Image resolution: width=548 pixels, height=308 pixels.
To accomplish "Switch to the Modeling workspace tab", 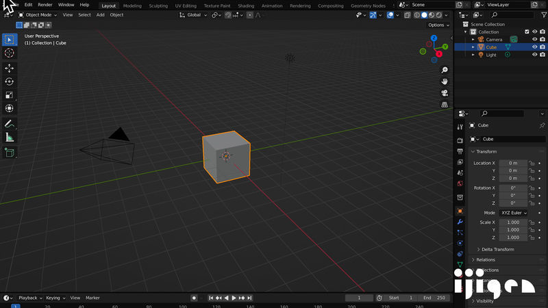I will (x=132, y=5).
